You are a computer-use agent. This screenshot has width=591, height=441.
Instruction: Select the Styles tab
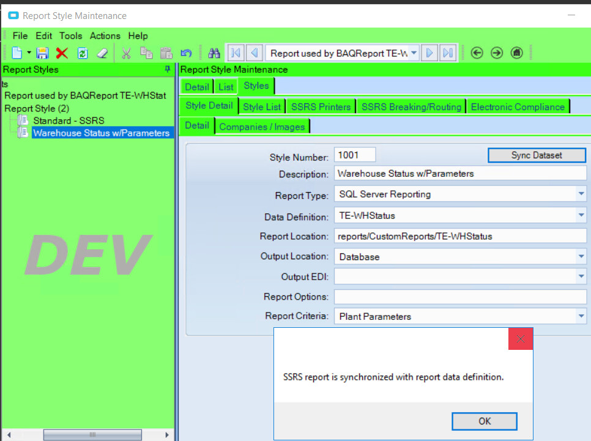(256, 86)
